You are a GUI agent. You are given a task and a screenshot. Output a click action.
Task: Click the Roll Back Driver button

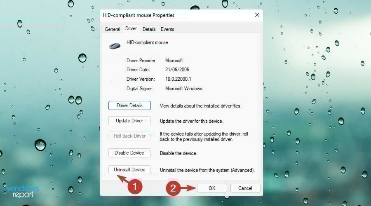pos(129,136)
